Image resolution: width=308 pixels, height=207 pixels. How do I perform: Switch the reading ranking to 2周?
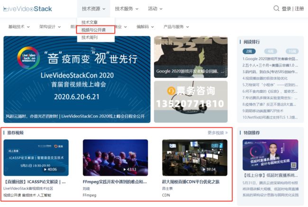249,51
